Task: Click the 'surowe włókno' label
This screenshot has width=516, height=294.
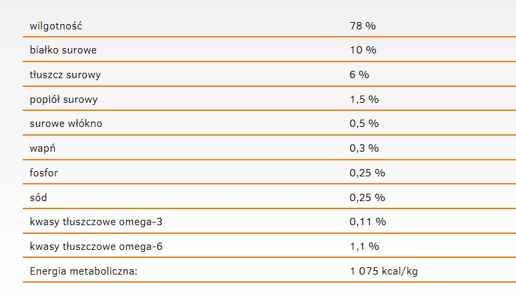Action: (x=66, y=124)
